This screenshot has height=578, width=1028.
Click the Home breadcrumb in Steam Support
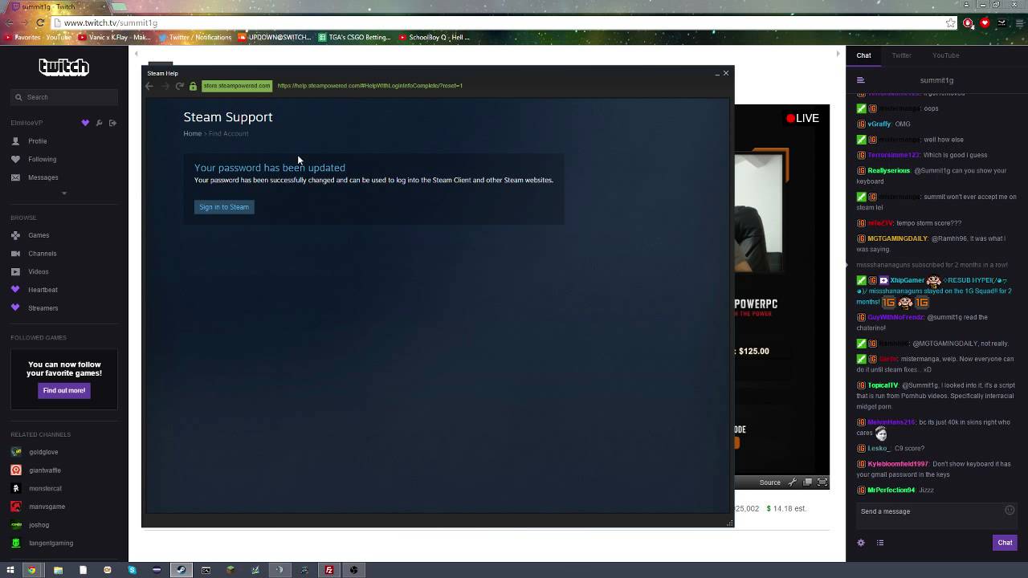point(192,133)
